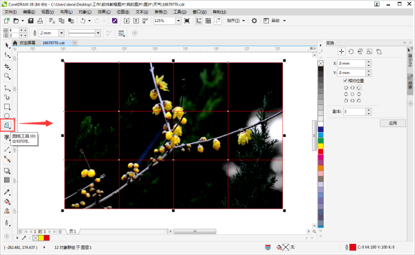This screenshot has height=255, width=415.
Task: Expand the Undo history dropdown arrow
Action: point(89,21)
